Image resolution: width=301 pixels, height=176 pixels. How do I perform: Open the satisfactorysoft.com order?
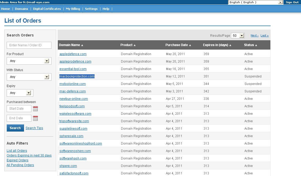tap(74, 173)
